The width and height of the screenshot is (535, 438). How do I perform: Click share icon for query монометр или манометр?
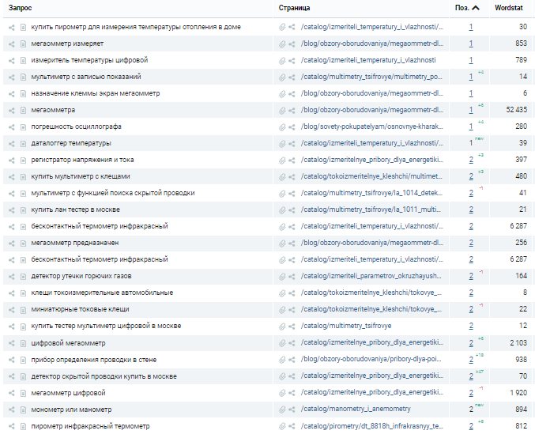12,410
